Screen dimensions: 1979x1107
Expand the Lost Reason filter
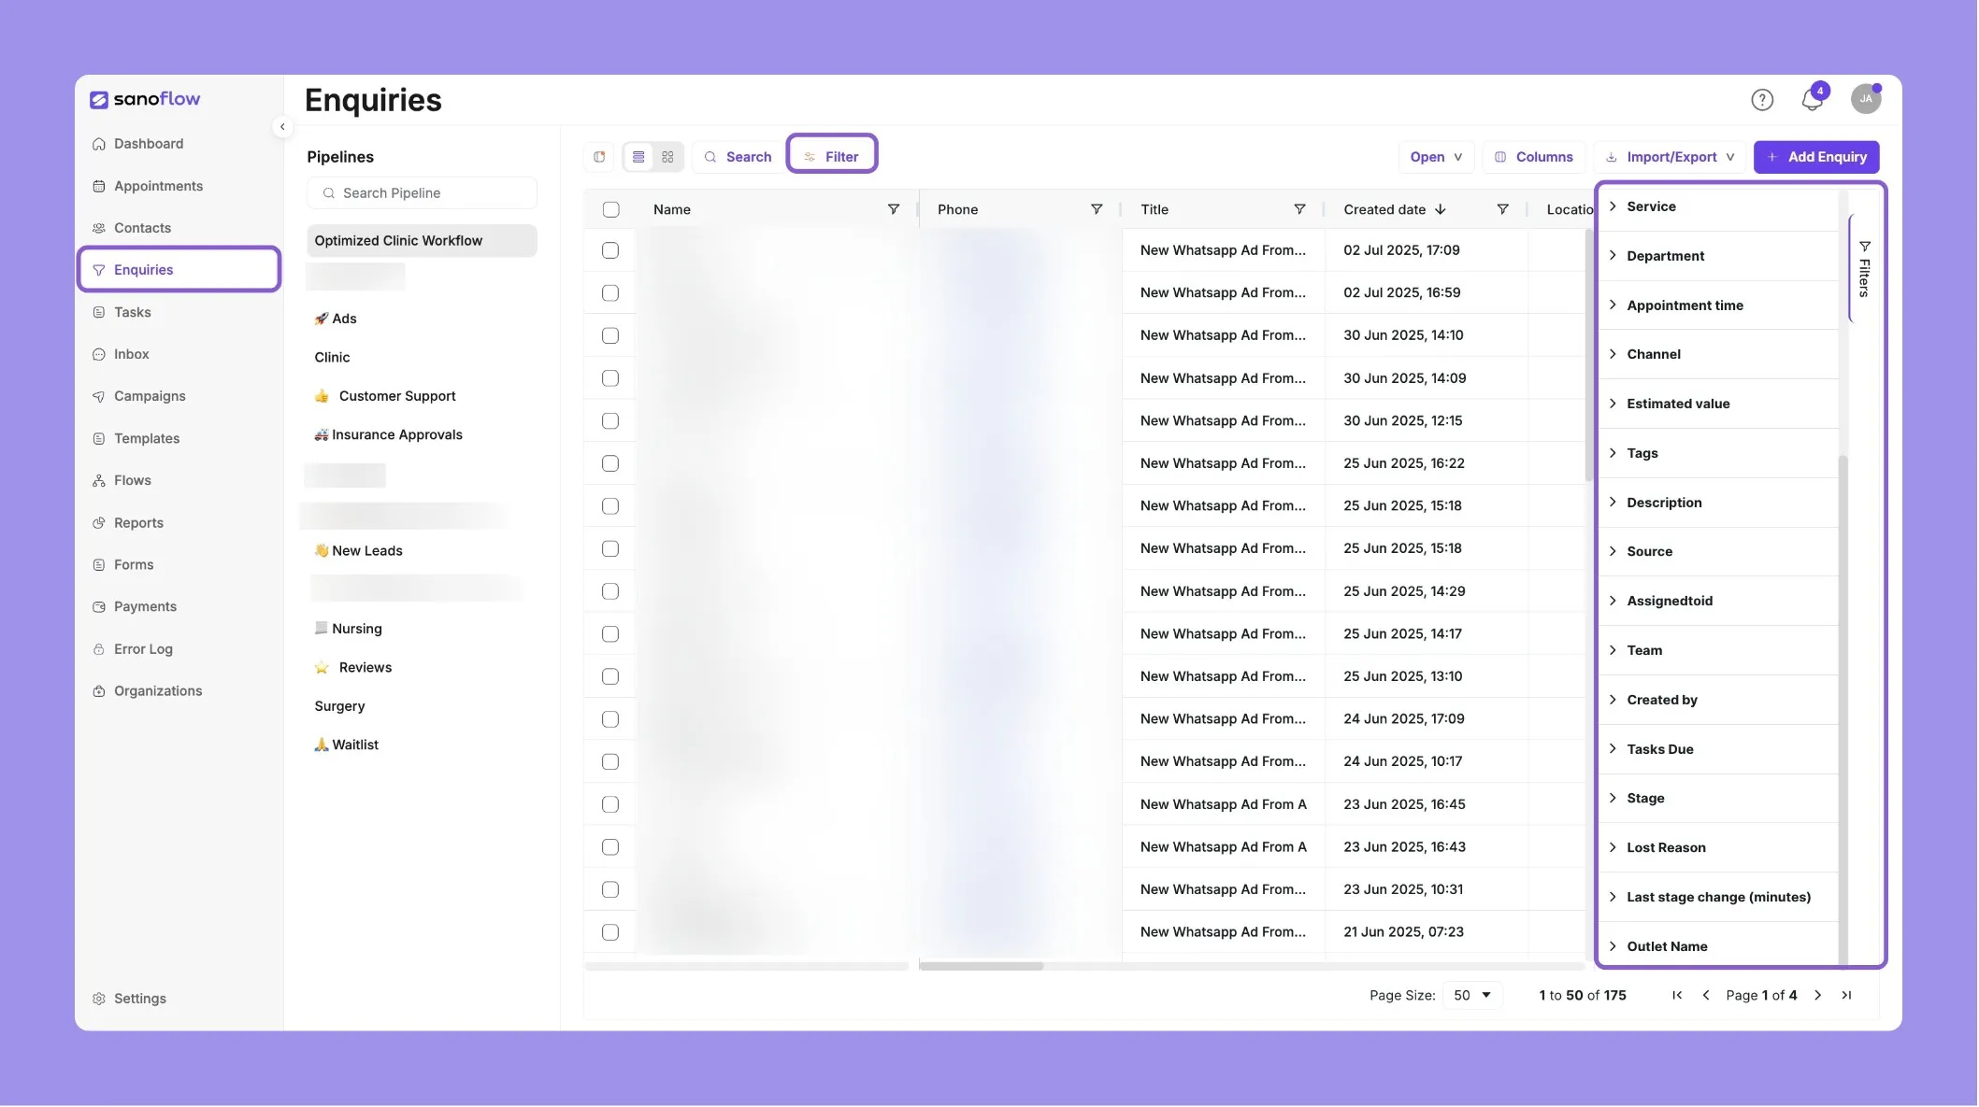point(1718,847)
